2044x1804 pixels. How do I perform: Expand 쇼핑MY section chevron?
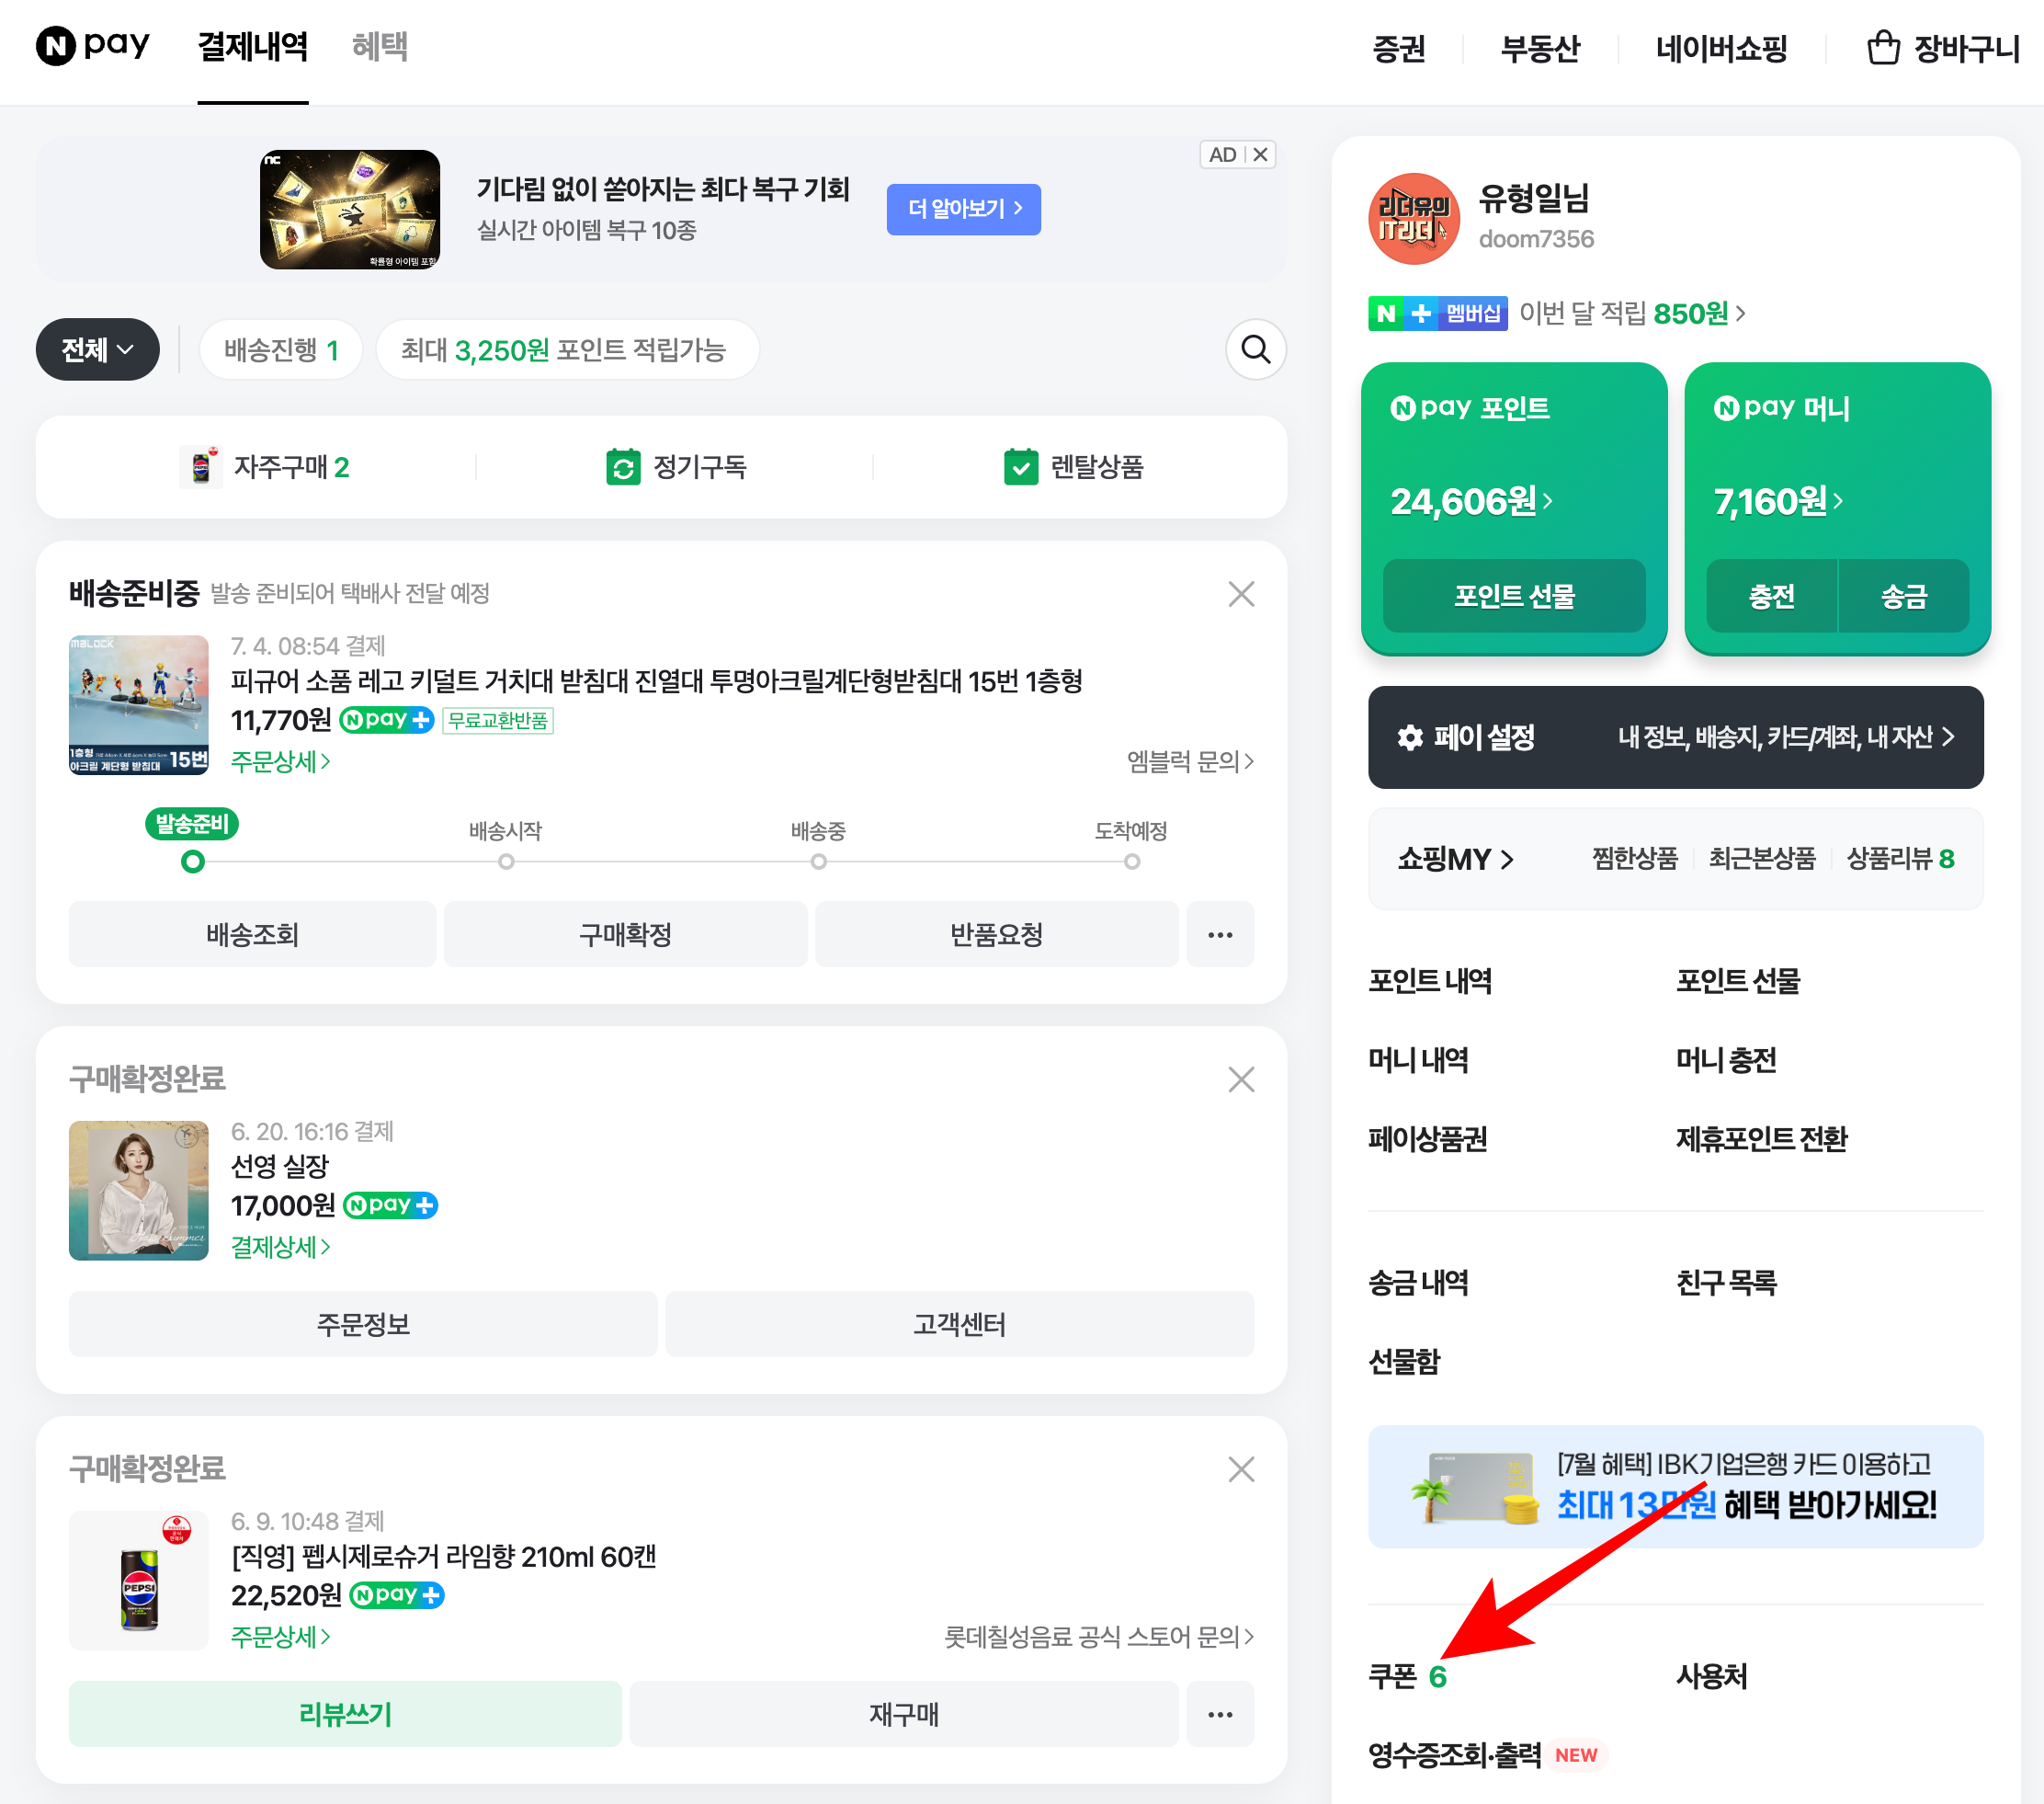(1506, 860)
